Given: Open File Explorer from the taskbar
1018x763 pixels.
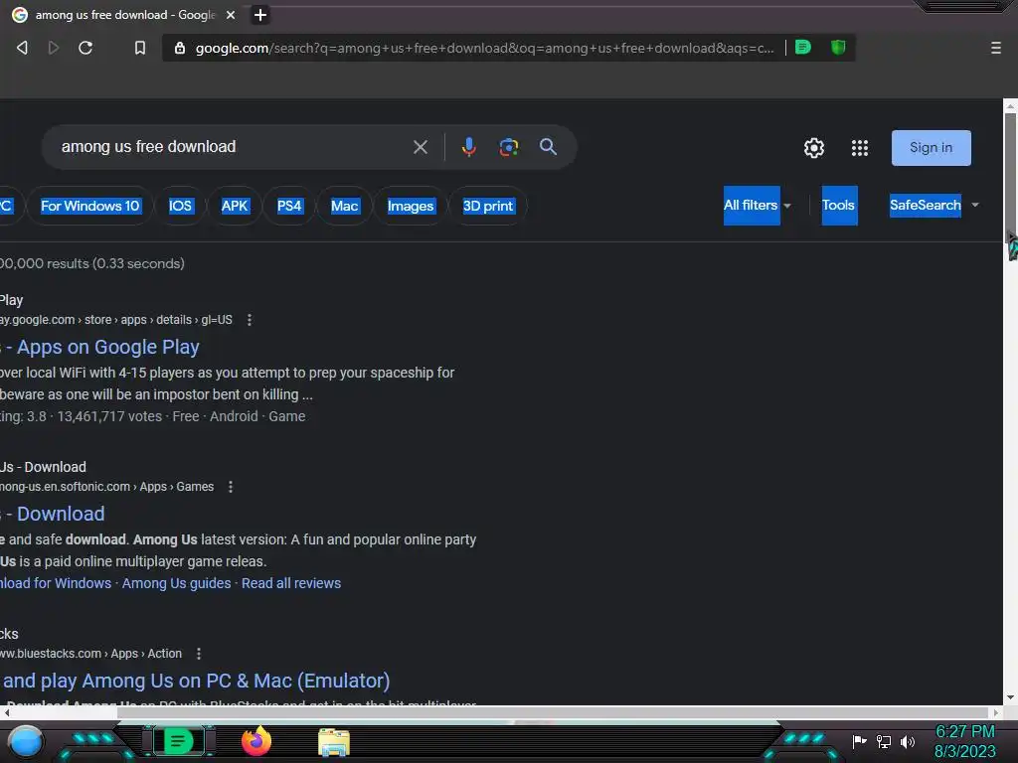Looking at the screenshot, I should [334, 742].
